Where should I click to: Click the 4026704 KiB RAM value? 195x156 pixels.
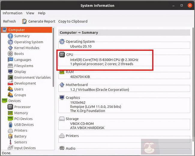[x=80, y=77]
